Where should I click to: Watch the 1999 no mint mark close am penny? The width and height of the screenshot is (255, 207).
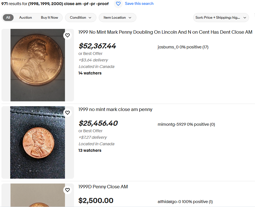point(68,112)
